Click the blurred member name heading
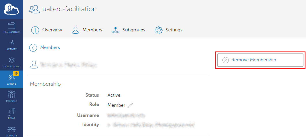Viewport: 306px width, 137px height. (68, 64)
